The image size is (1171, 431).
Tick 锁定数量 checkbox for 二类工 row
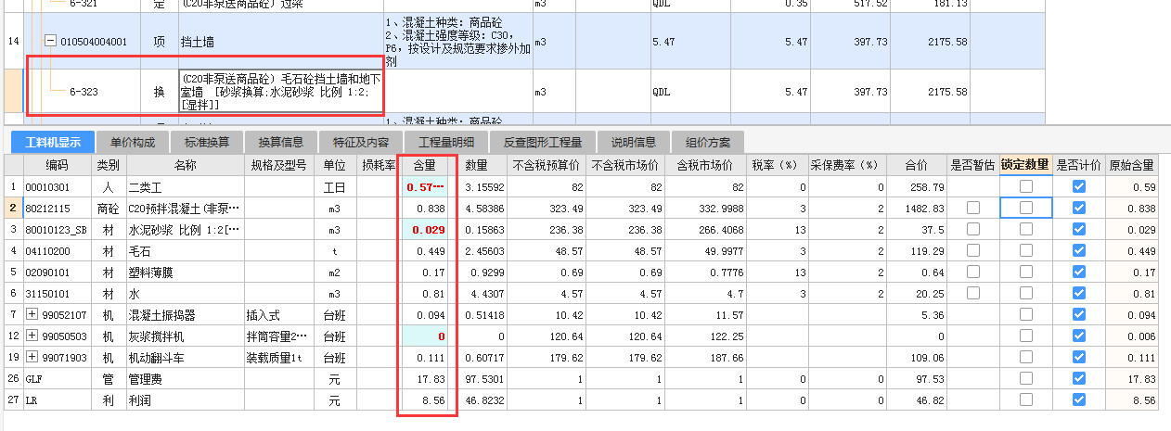pyautogui.click(x=1025, y=186)
